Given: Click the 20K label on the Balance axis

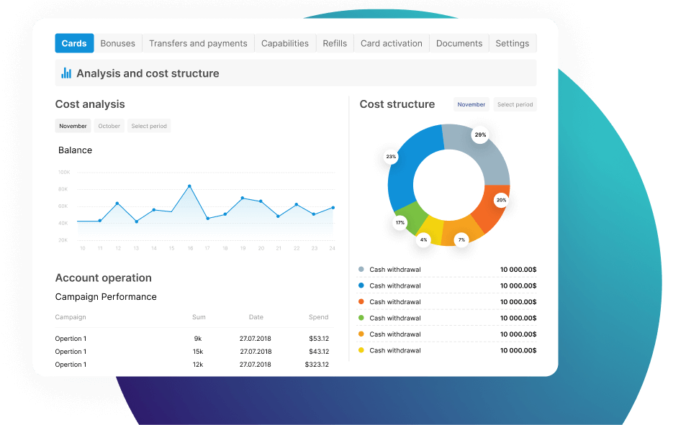Looking at the screenshot, I should coord(63,240).
